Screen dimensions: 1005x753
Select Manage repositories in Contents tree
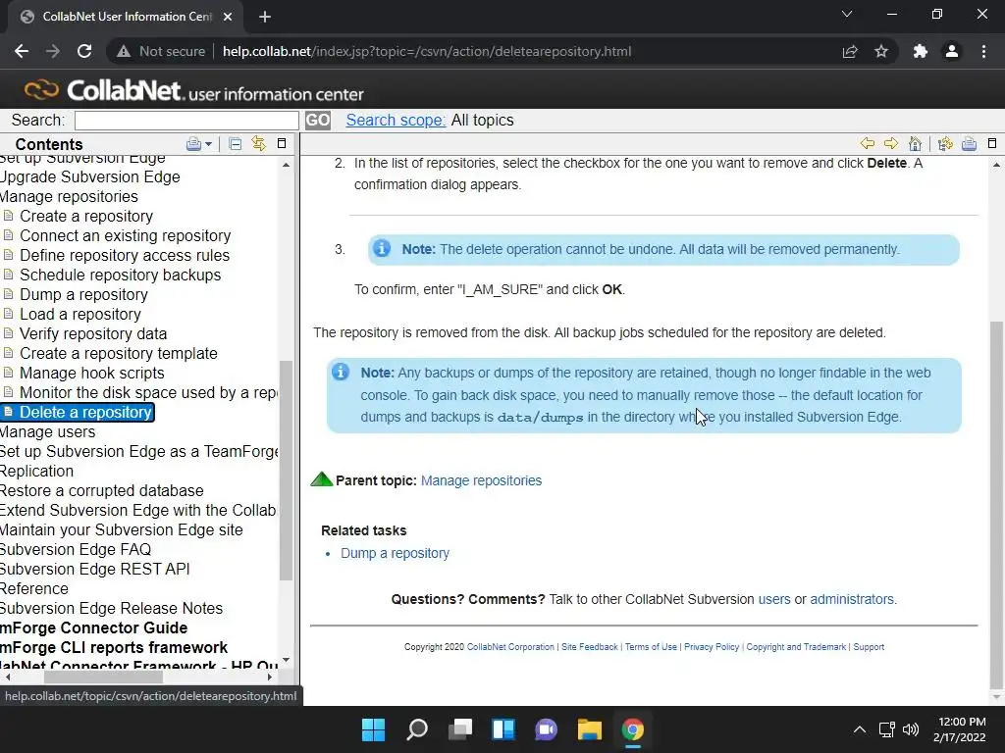pos(69,196)
